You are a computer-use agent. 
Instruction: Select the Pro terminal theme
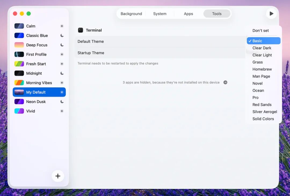click(x=264, y=97)
